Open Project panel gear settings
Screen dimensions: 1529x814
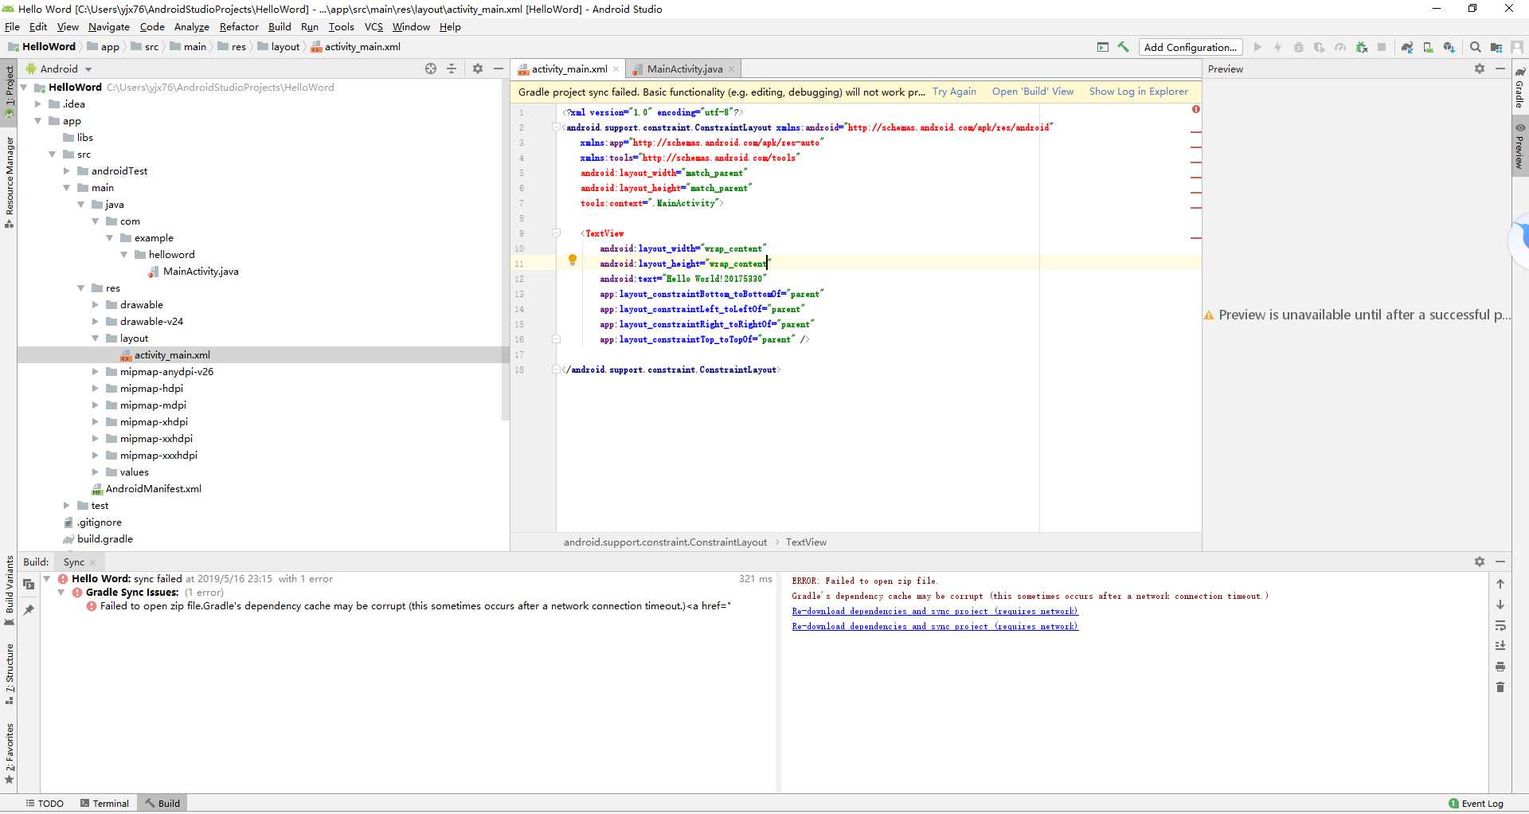[478, 68]
